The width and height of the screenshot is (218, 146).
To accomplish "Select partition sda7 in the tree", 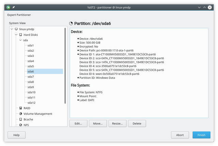I will click(x=31, y=77).
